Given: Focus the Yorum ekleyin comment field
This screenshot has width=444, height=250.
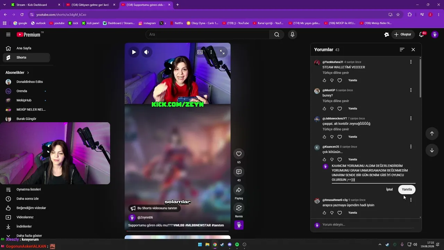Looking at the screenshot, I should click(368, 225).
